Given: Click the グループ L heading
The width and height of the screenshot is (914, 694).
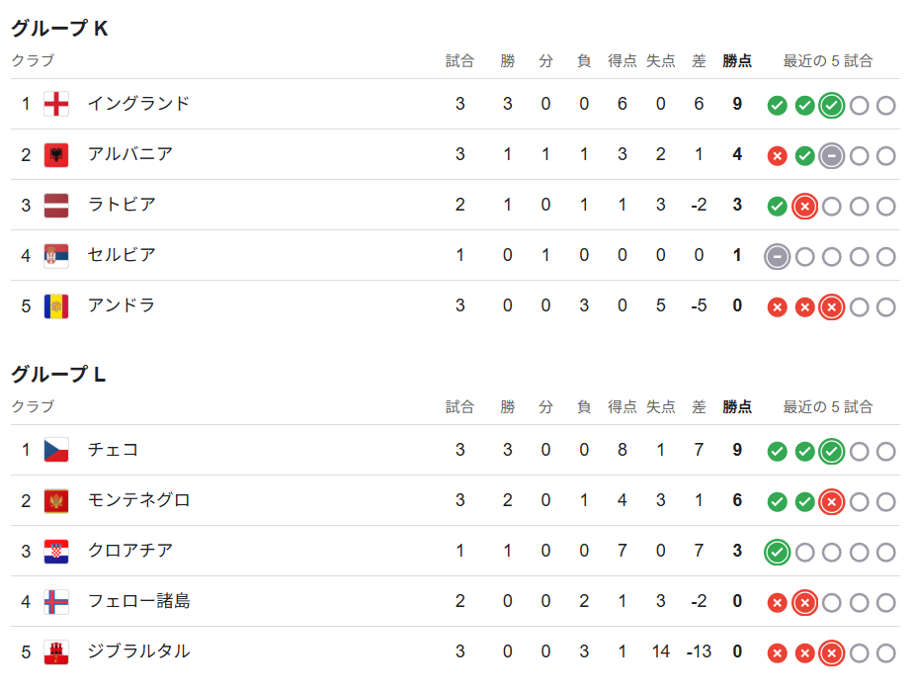Looking at the screenshot, I should pyautogui.click(x=58, y=374).
